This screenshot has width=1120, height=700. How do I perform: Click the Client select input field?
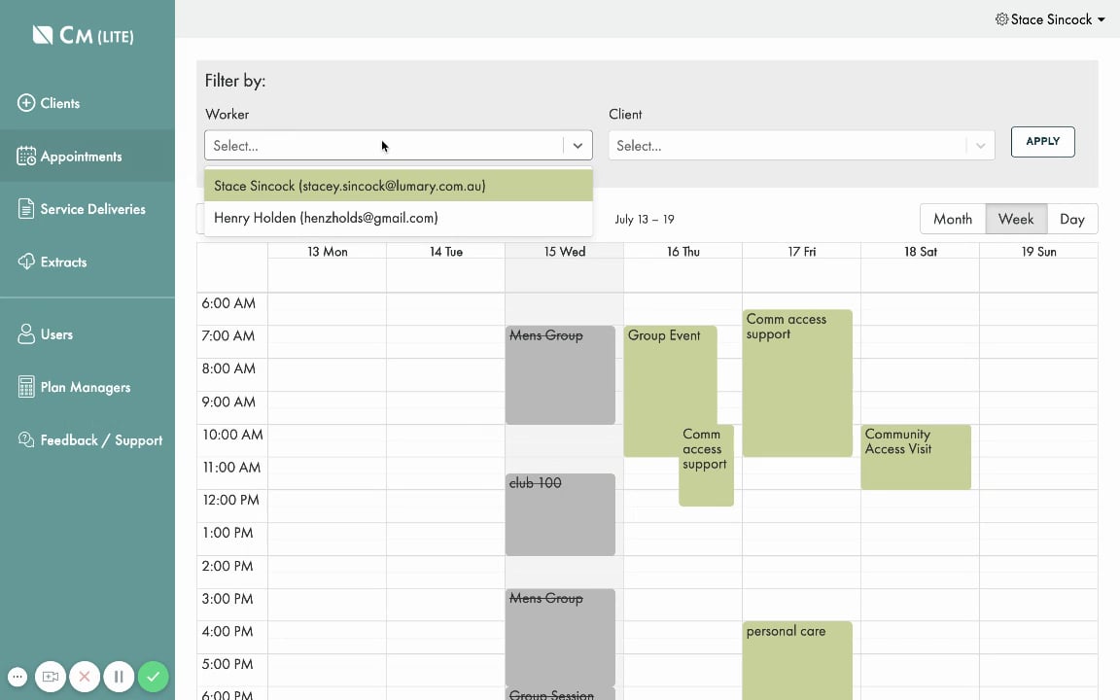pos(801,145)
